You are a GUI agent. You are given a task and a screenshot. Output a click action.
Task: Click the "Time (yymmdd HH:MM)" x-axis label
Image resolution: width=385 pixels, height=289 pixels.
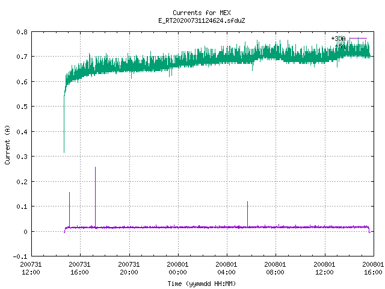coord(202,284)
